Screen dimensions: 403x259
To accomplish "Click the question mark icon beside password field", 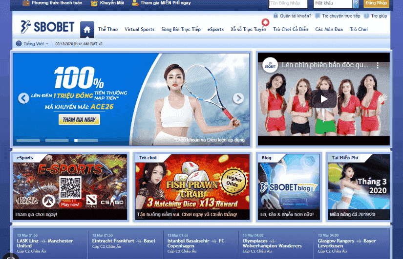I will pyautogui.click(x=356, y=4).
